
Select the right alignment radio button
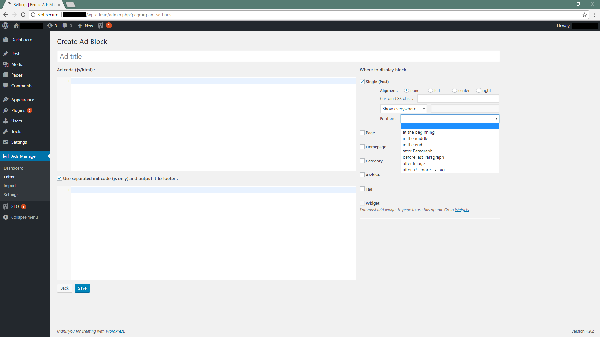[479, 90]
